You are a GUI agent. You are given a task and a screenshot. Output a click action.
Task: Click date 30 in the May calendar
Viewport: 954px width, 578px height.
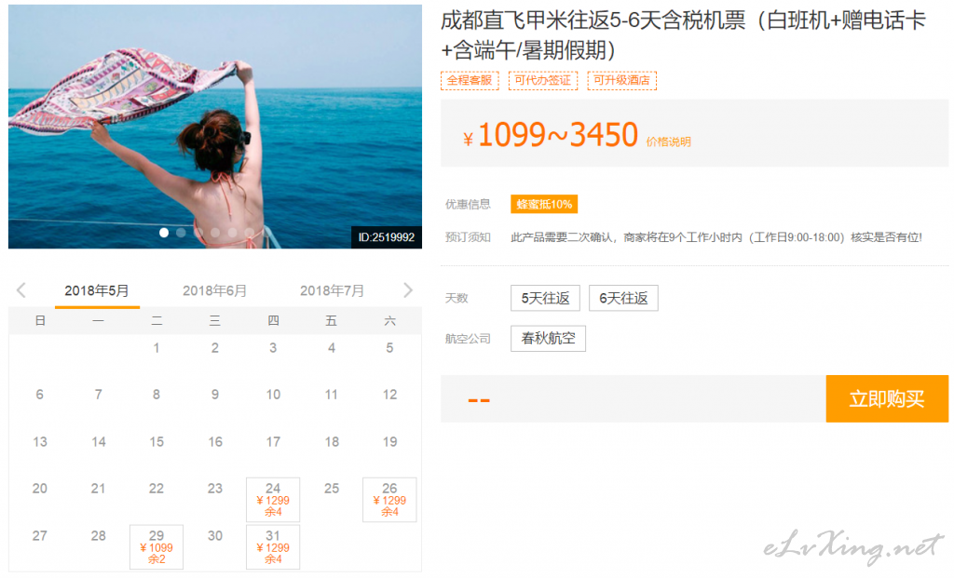click(215, 536)
